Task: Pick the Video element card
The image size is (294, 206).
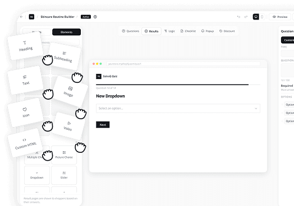Action: tap(68, 126)
